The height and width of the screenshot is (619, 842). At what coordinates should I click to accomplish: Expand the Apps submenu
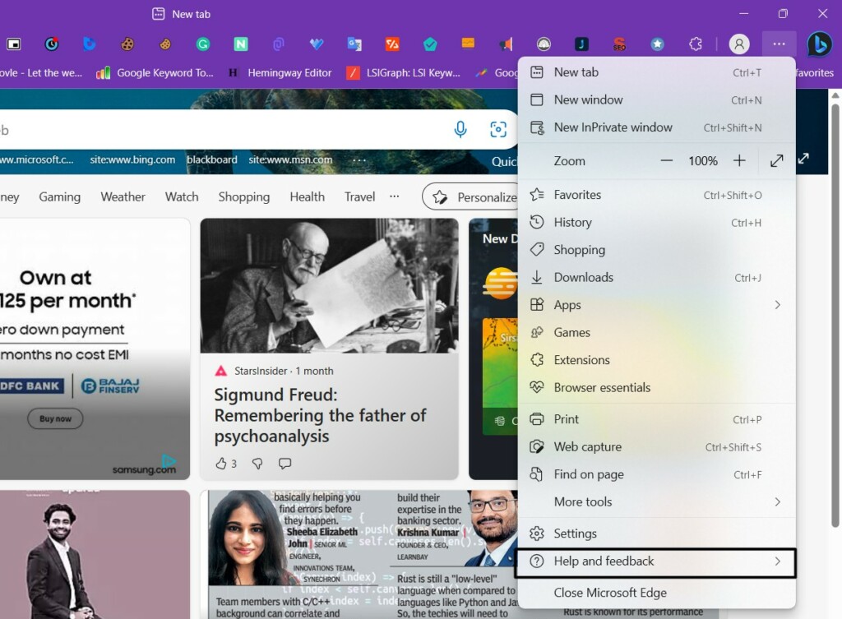[777, 305]
